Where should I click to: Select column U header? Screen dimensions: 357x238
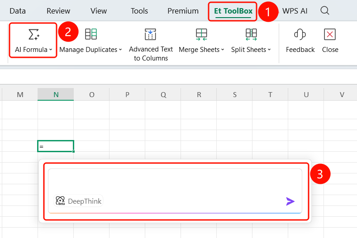tap(306, 94)
